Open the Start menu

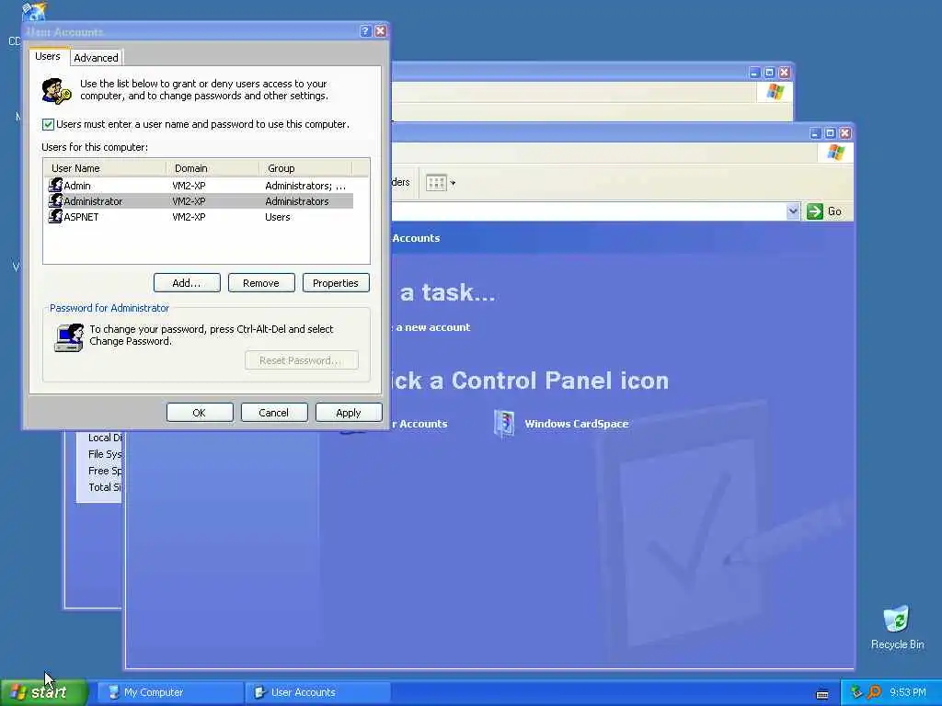pyautogui.click(x=44, y=692)
